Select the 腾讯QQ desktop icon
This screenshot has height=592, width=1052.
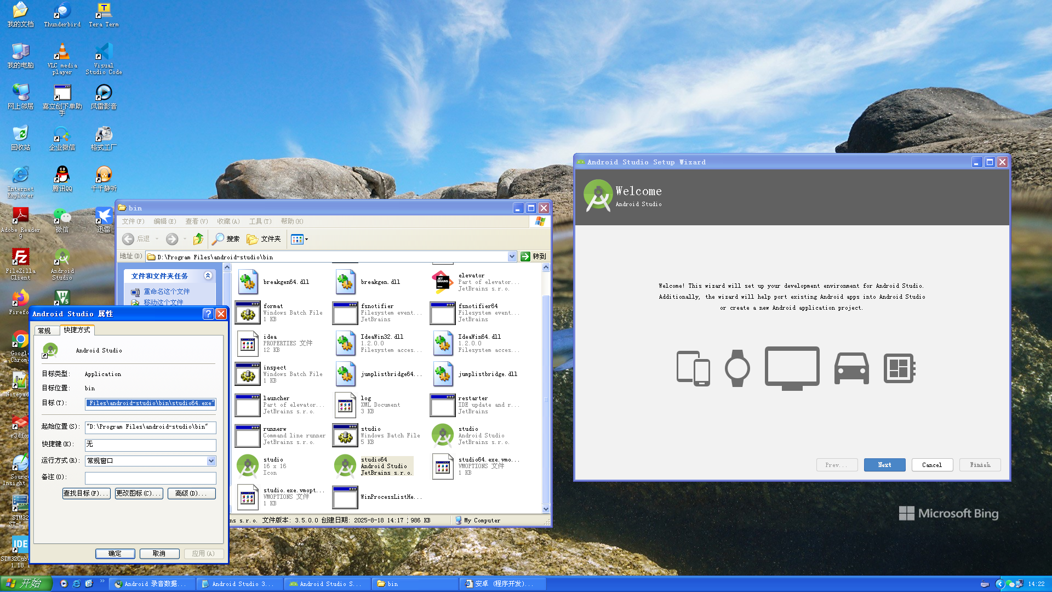(62, 179)
